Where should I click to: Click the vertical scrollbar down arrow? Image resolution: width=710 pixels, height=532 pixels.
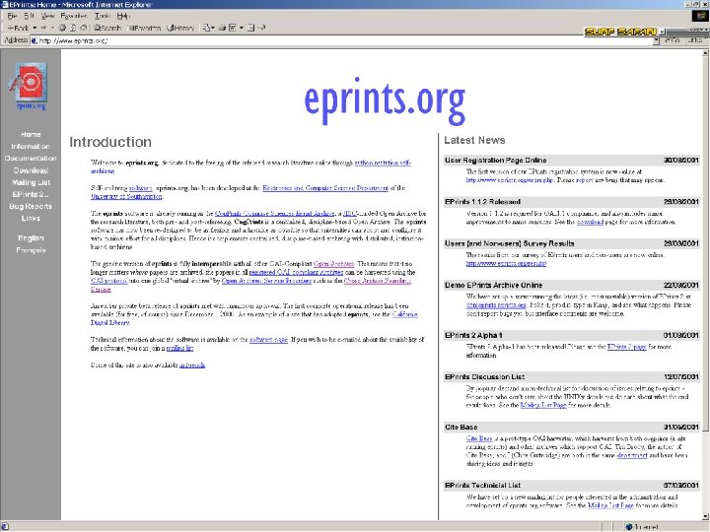705,516
